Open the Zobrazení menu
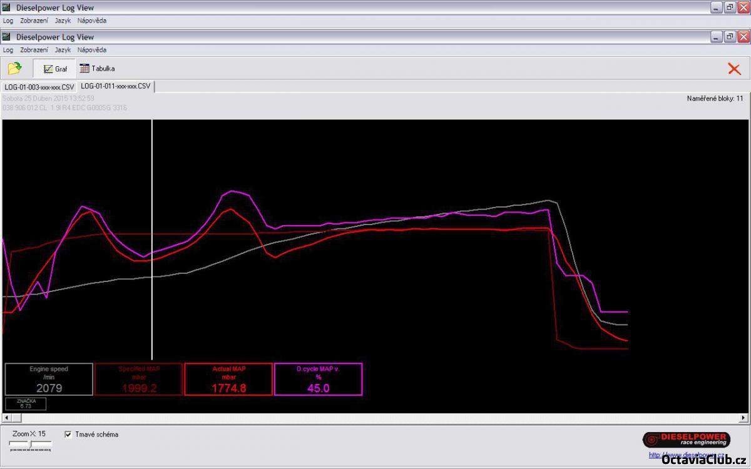This screenshot has width=751, height=469. [x=34, y=50]
